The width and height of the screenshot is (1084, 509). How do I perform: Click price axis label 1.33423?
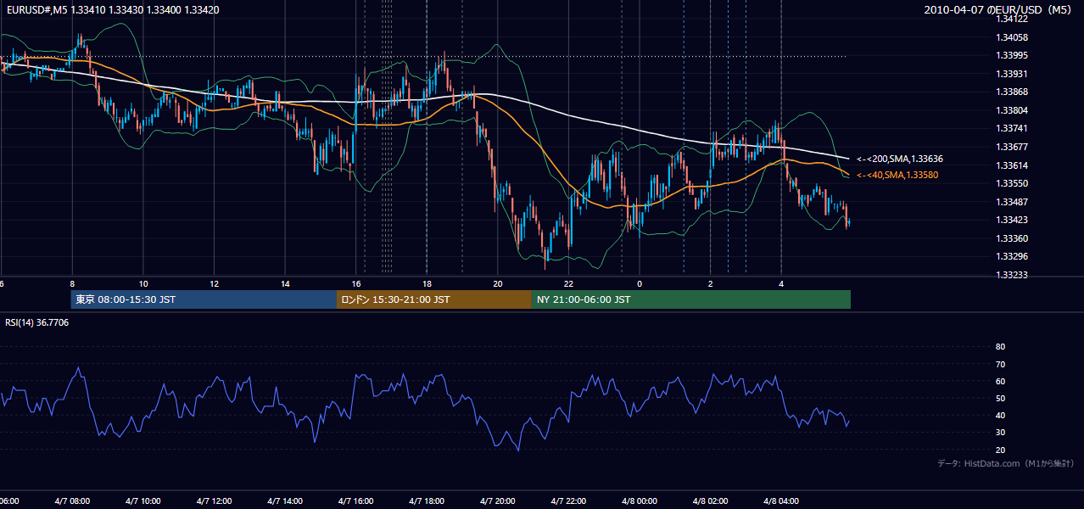(1012, 220)
